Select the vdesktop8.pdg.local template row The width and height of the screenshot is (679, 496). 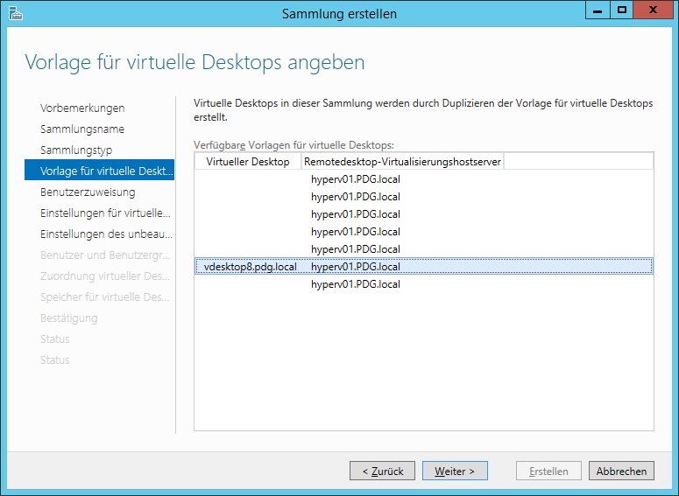[250, 267]
